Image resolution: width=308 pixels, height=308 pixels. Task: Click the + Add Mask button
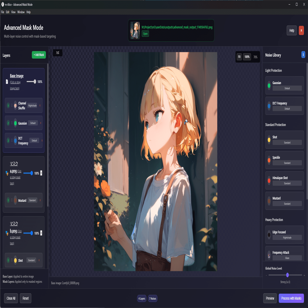39,55
